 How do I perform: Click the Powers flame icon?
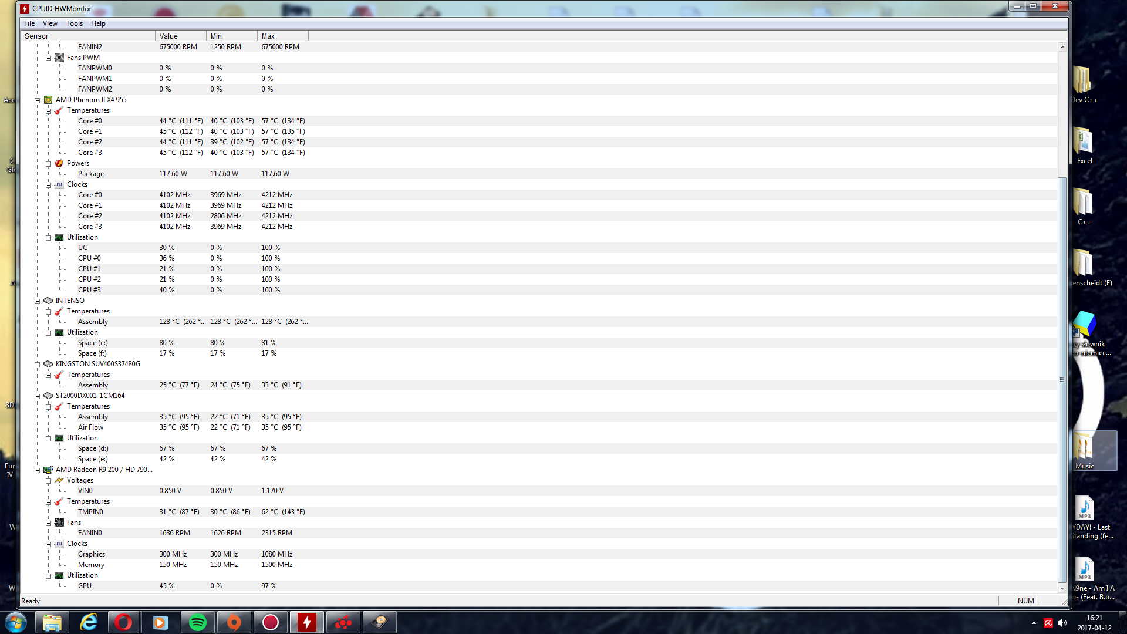click(x=59, y=163)
